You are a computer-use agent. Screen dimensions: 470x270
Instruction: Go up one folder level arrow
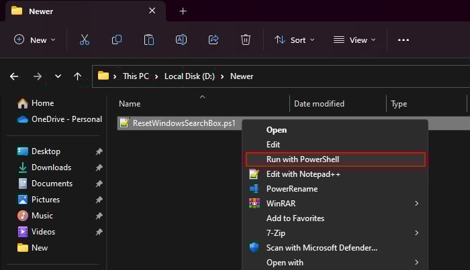click(x=77, y=76)
